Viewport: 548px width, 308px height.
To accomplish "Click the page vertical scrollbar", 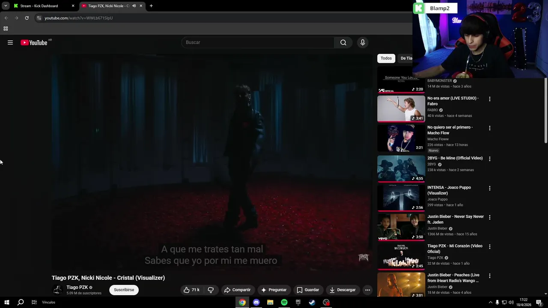I will point(545,110).
